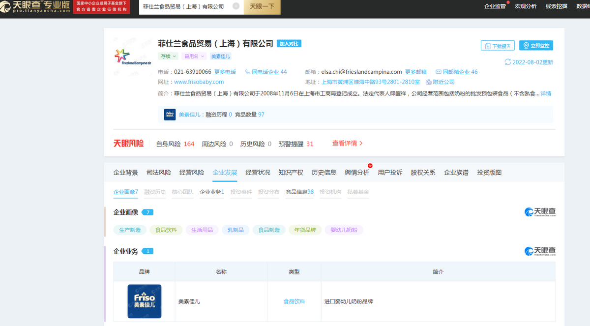
Task: View 竞品数量 97 competitors
Action: (x=250, y=115)
